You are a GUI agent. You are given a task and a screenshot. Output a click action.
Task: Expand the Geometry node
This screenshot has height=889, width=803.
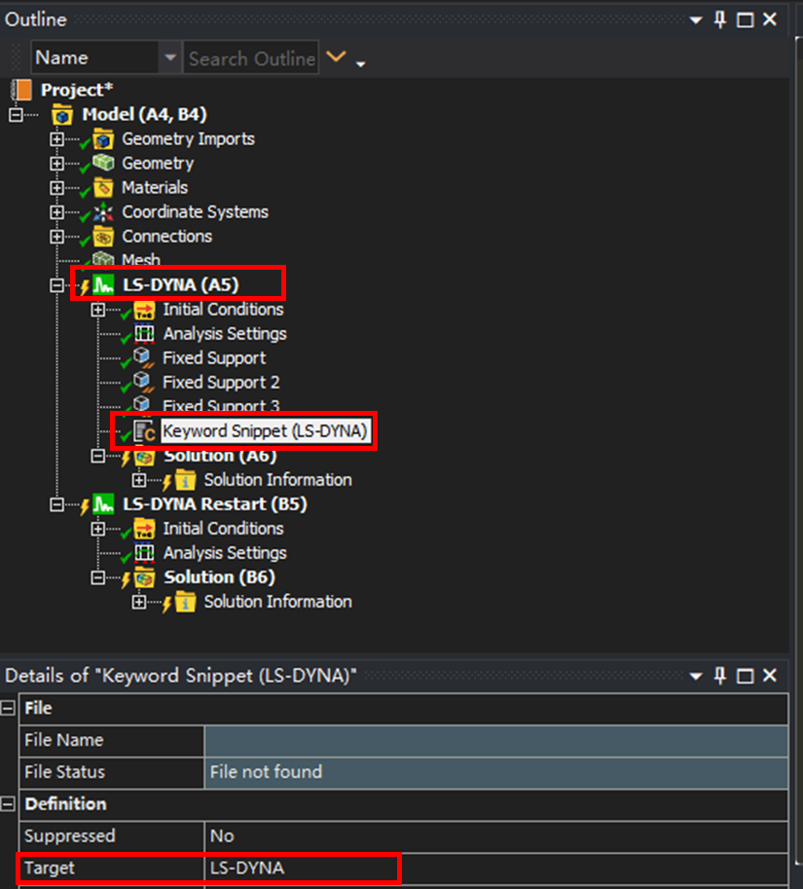point(56,164)
